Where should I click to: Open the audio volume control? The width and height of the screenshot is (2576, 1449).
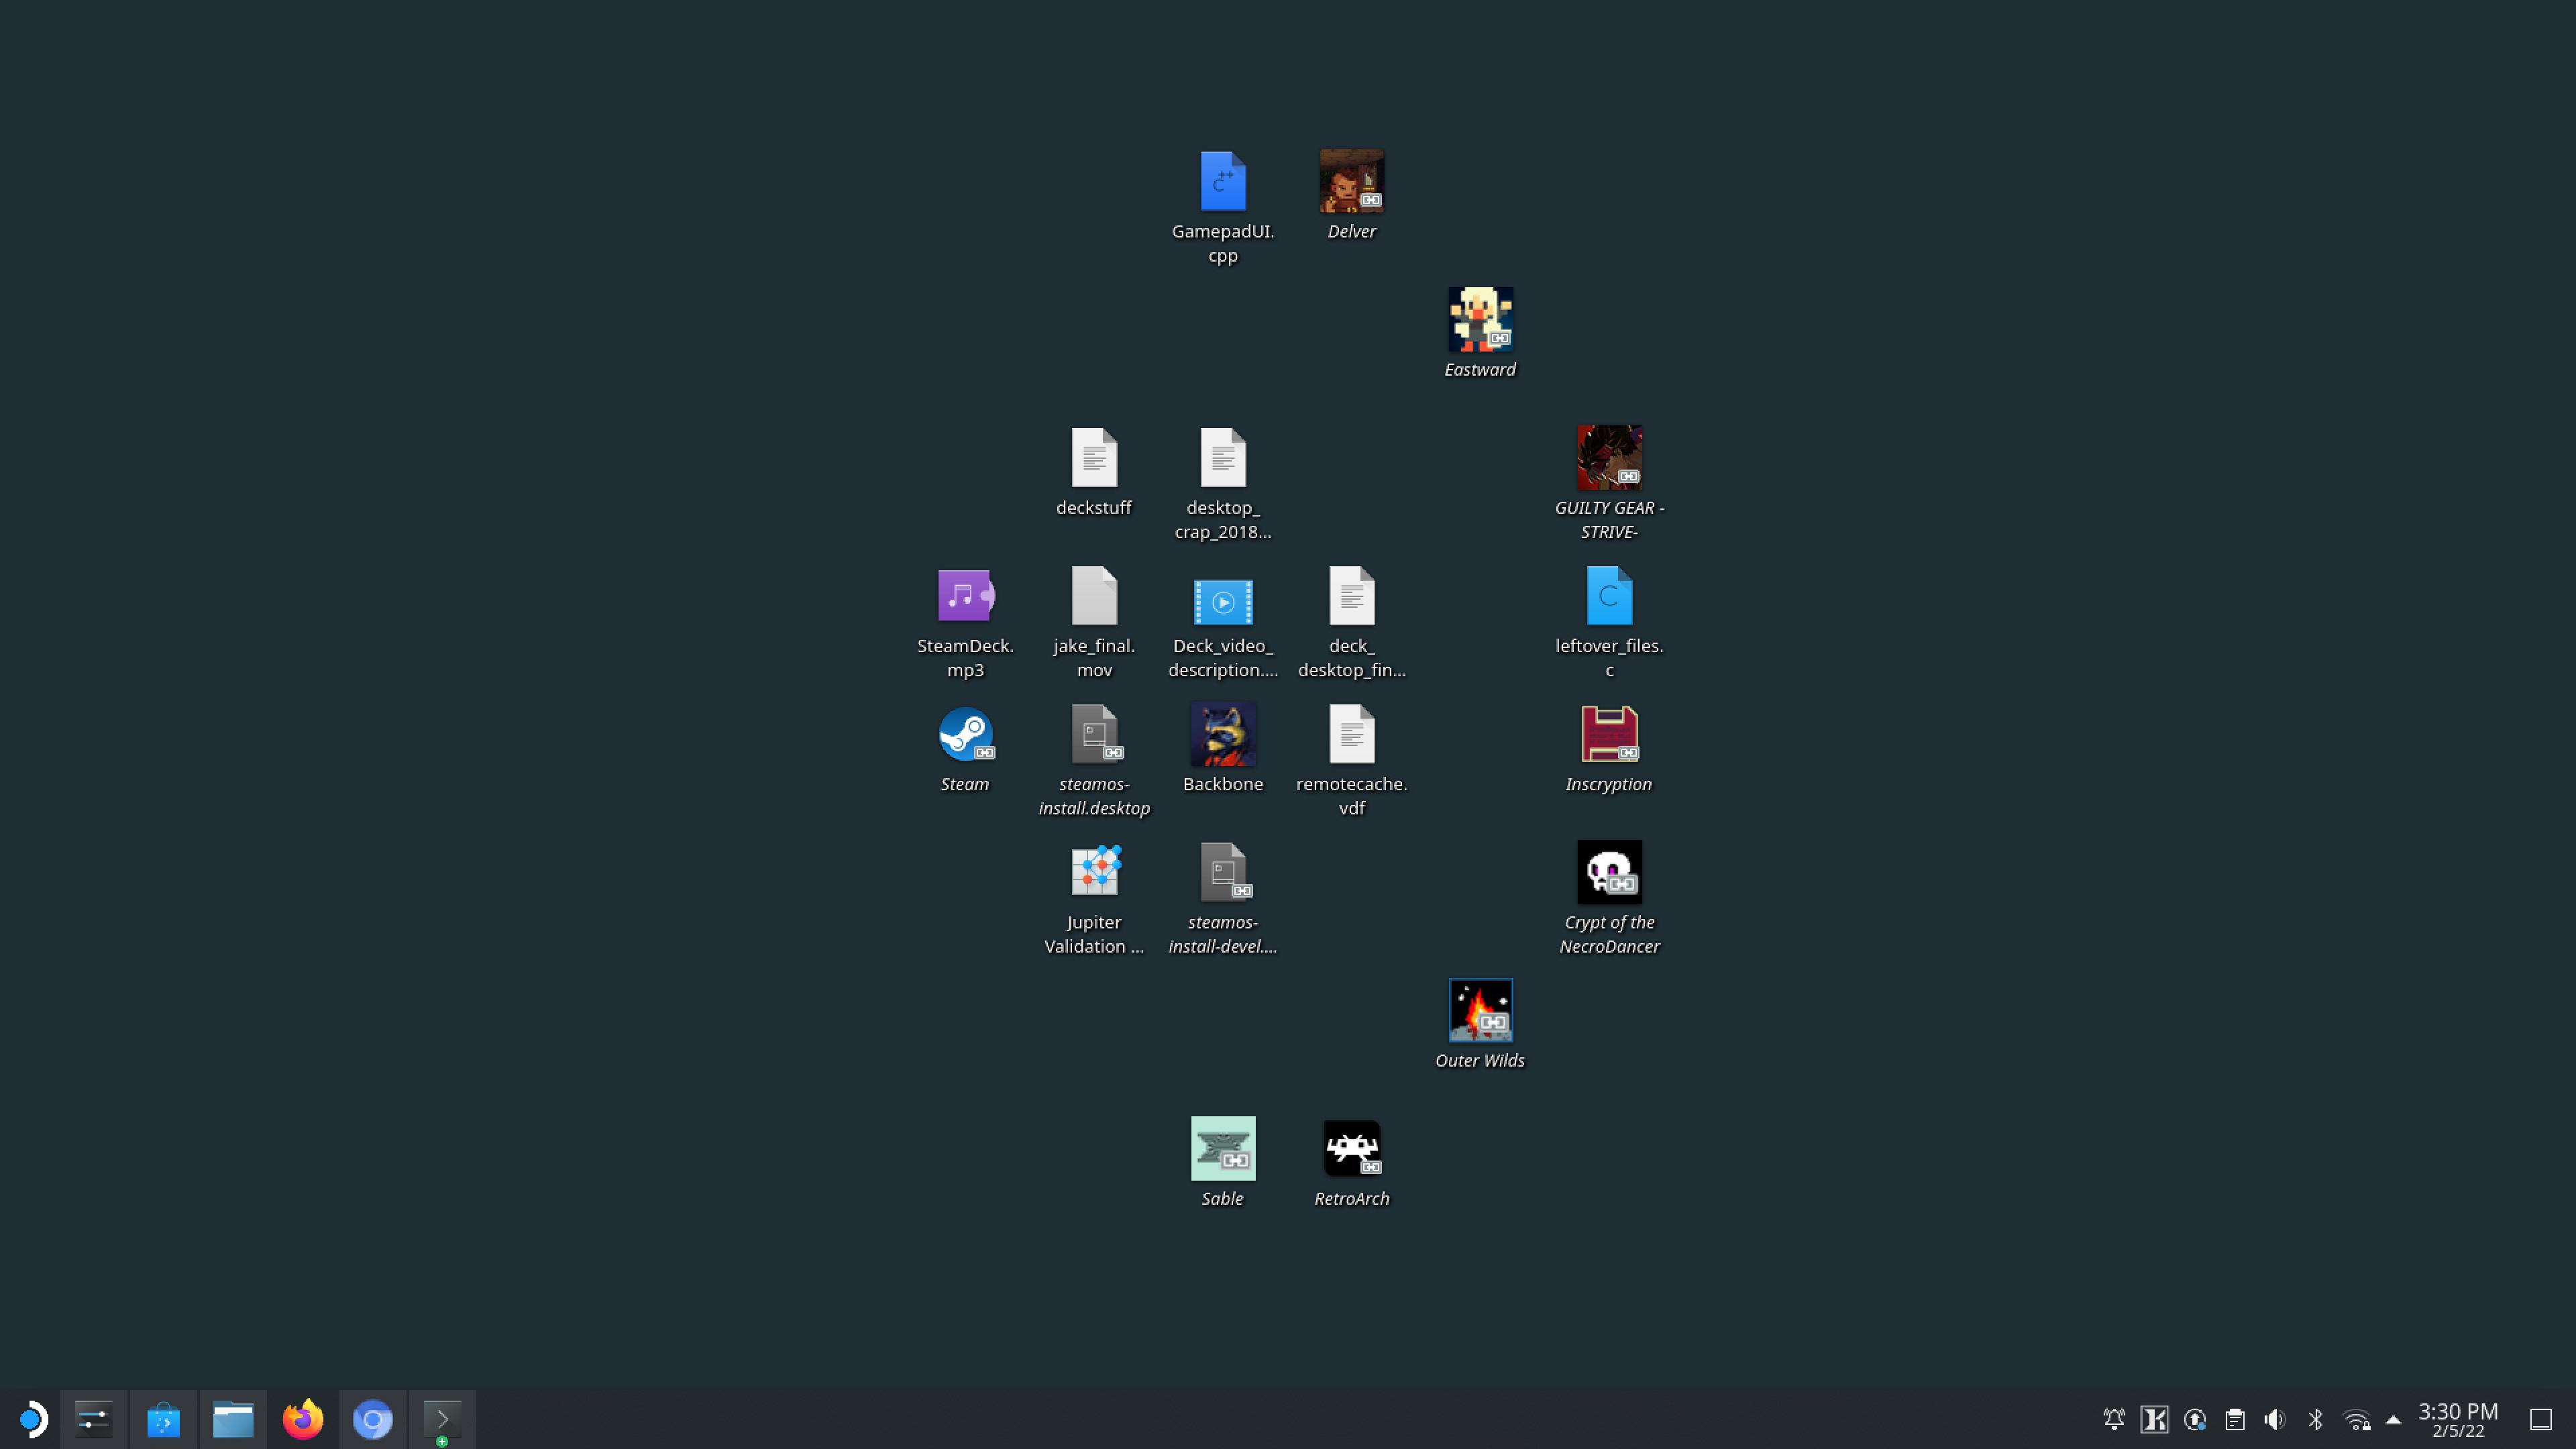(2275, 1419)
